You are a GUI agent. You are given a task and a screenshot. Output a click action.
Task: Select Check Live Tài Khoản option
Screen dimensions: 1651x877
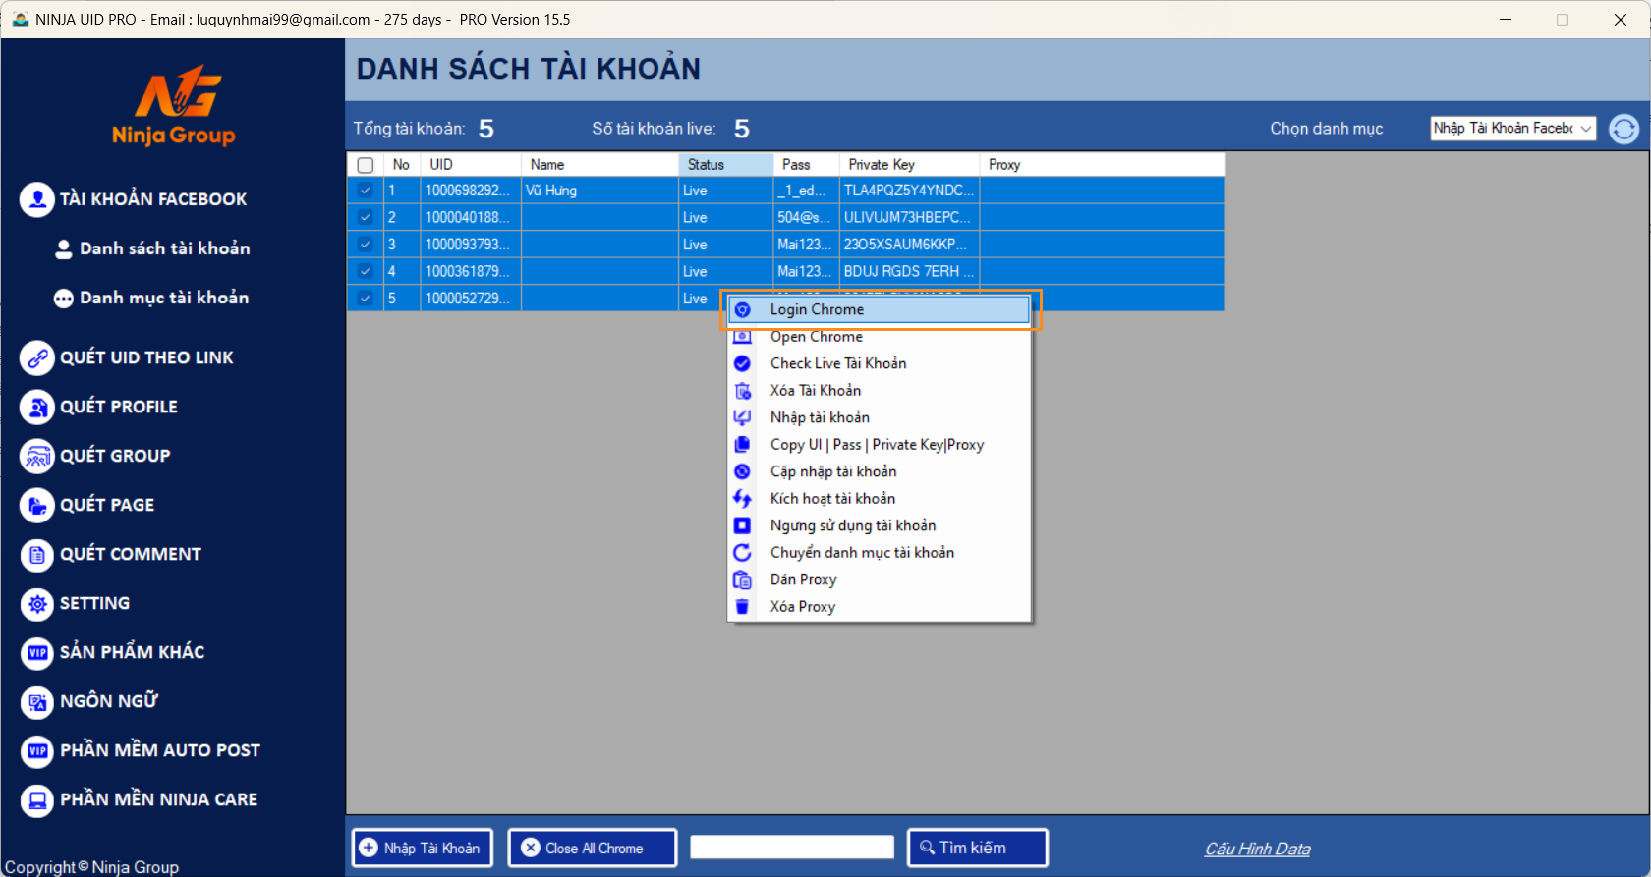(880, 363)
